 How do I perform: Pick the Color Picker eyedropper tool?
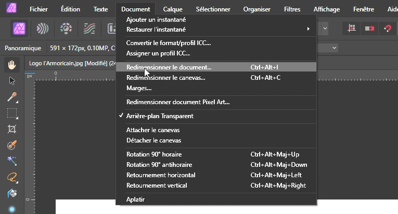click(x=12, y=97)
